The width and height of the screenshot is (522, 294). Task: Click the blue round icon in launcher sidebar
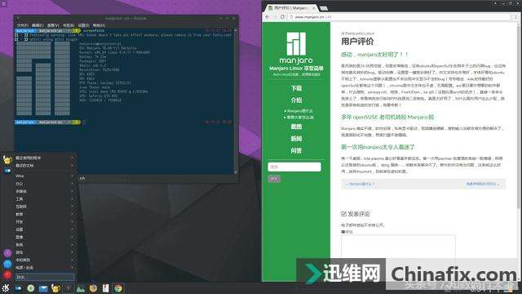7,264
